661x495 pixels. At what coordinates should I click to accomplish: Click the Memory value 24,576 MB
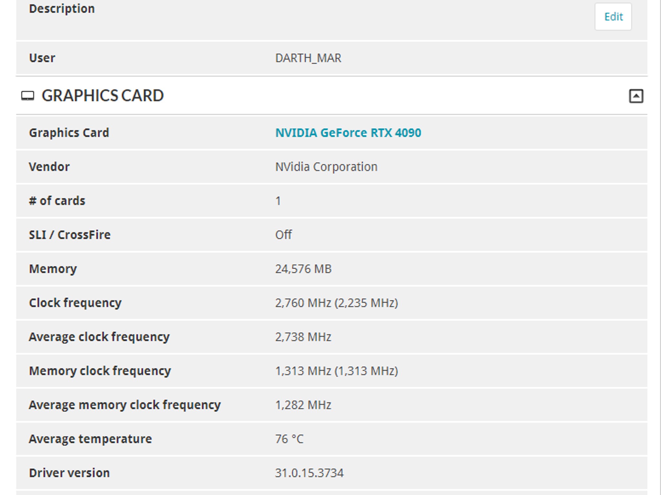[x=303, y=269]
